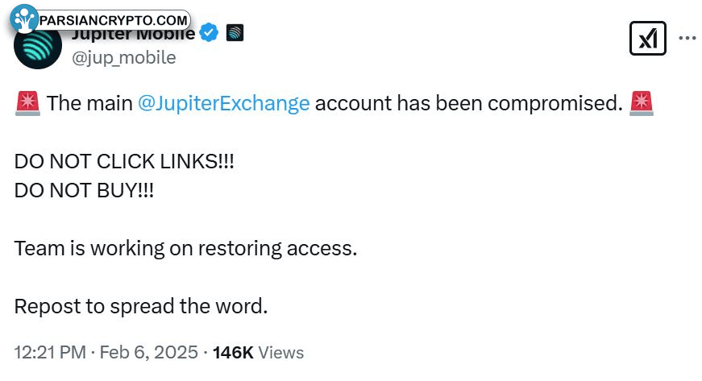Select "Team is working on restoring access." text

click(186, 249)
